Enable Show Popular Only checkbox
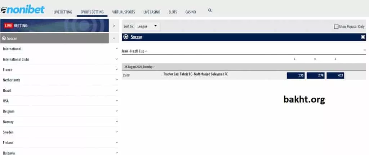The image size is (369, 155). [336, 27]
